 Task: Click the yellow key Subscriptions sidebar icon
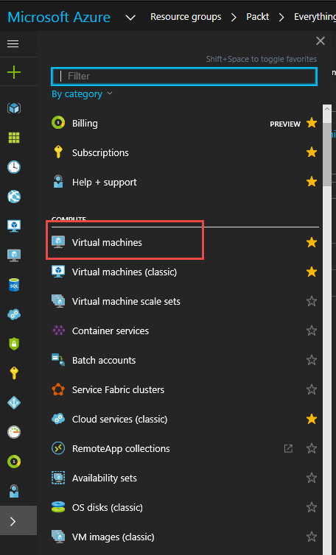coord(14,373)
